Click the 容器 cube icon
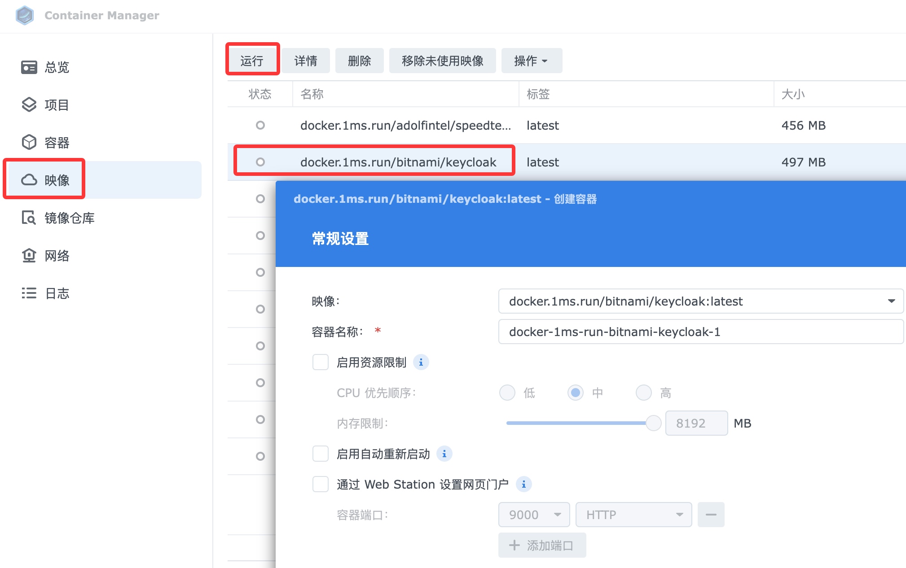The height and width of the screenshot is (568, 906). tap(29, 143)
